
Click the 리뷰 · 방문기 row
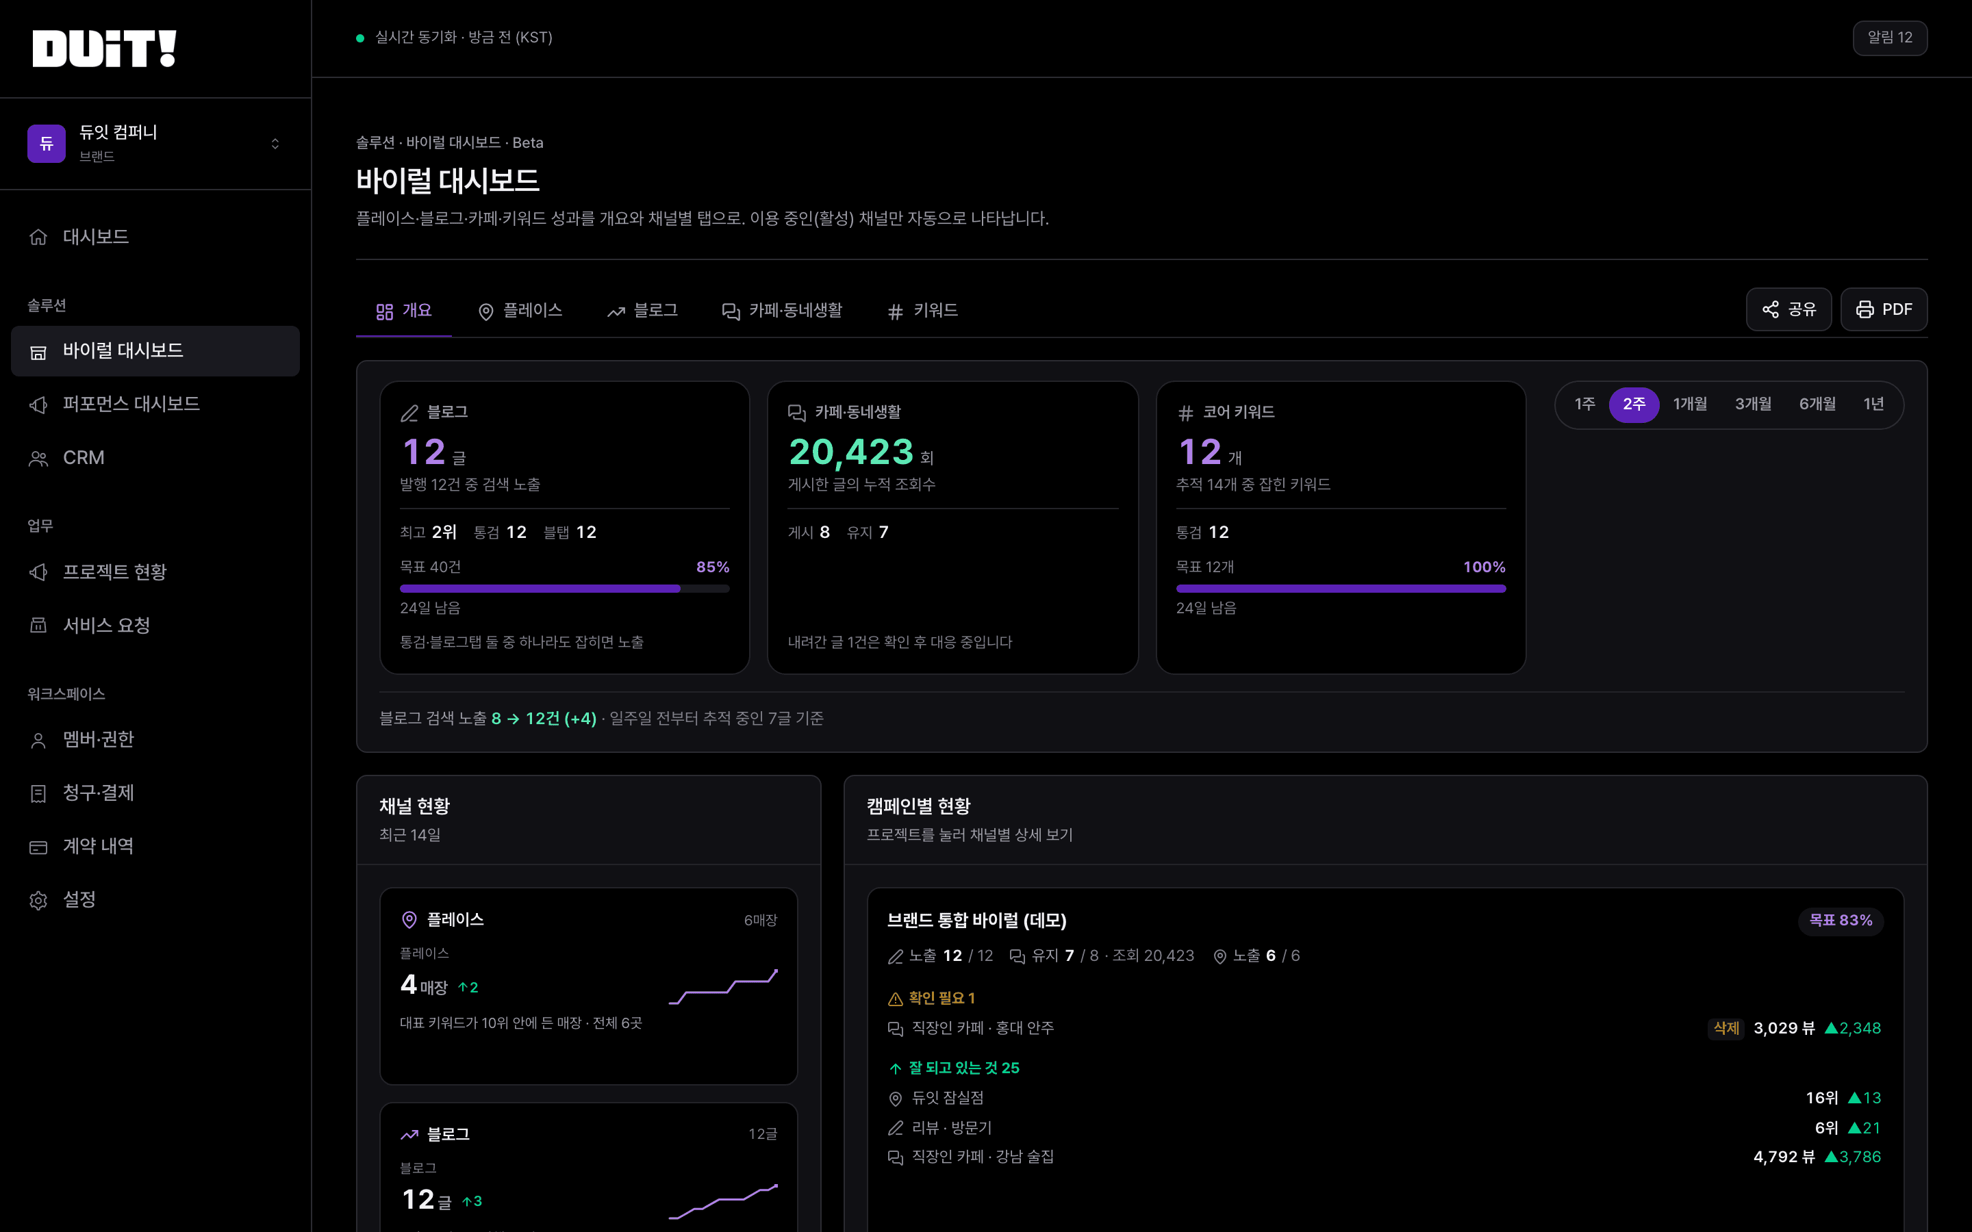point(1384,1128)
